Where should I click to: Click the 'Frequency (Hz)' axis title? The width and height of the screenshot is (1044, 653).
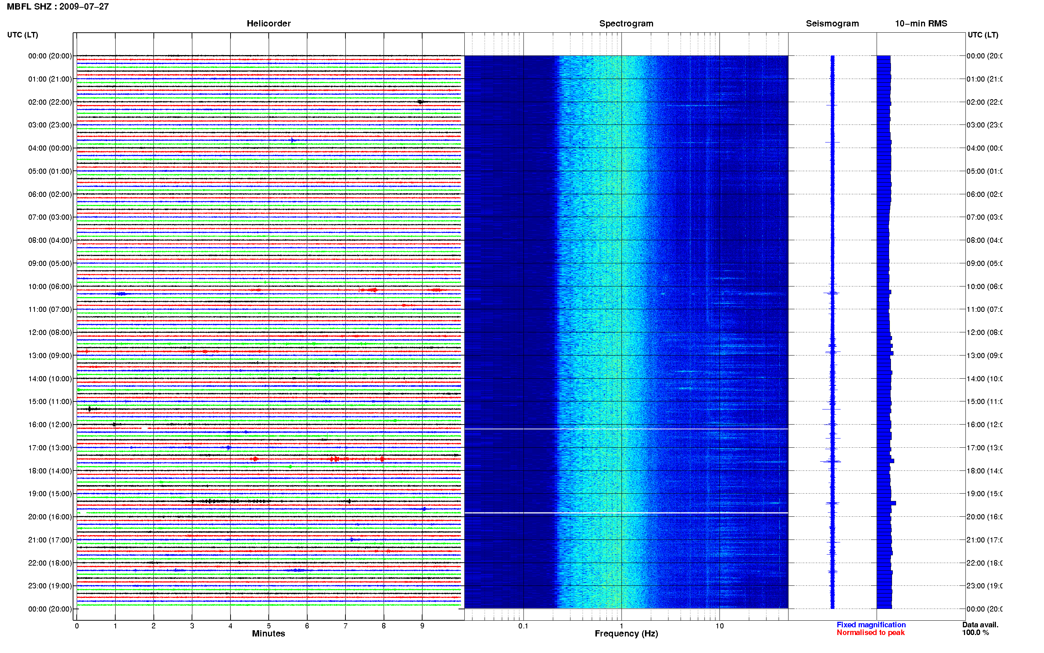point(626,634)
